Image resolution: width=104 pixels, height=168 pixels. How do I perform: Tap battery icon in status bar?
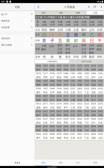(x=102, y=2)
